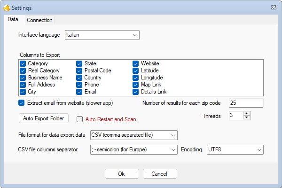
Task: Close the Settings dialog
Action: [x=274, y=7]
